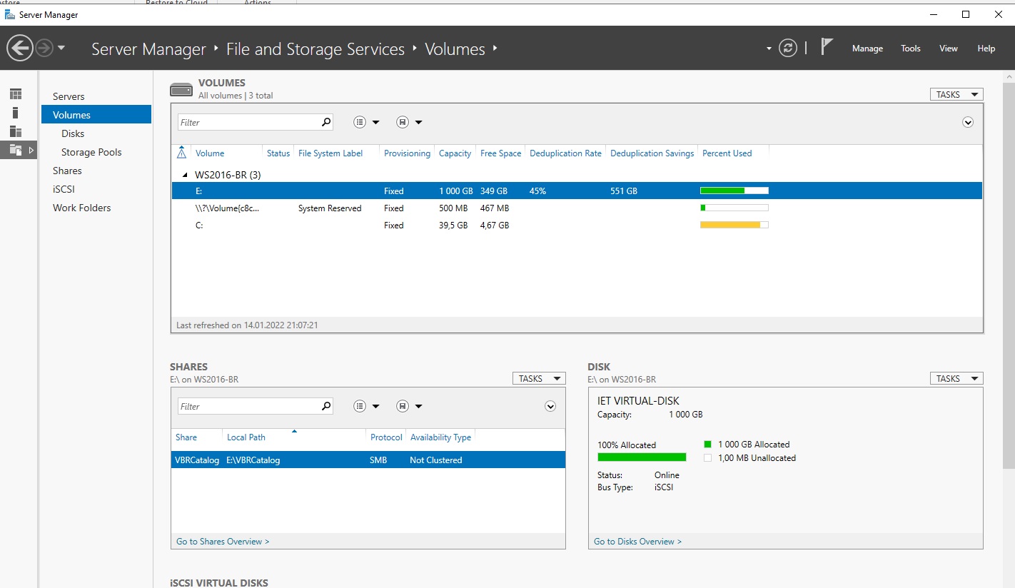Screen dimensions: 1015x588
Task: Sort by Availability Type column
Action: coord(440,437)
